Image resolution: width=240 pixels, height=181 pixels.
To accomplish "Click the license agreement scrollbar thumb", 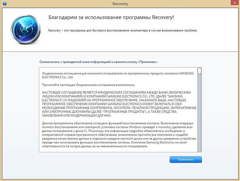I will tap(199, 71).
